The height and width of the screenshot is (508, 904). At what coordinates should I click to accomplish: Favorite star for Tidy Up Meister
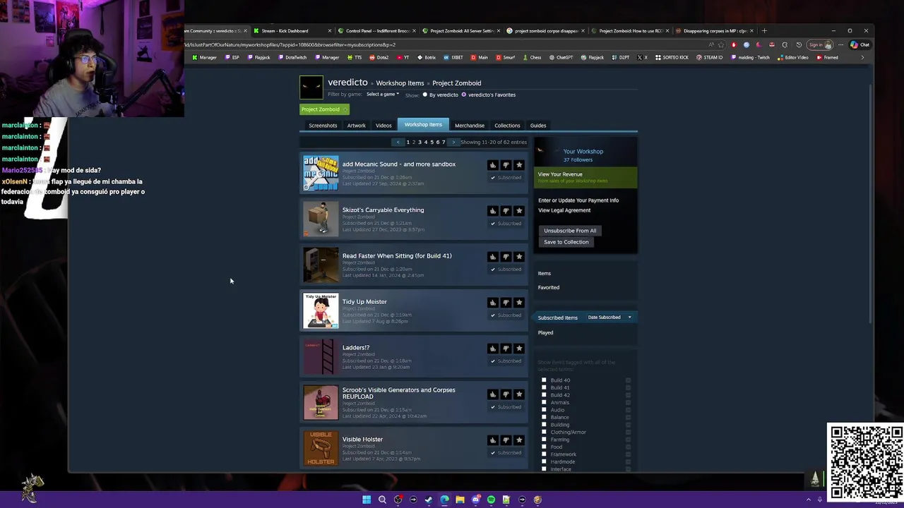519,303
